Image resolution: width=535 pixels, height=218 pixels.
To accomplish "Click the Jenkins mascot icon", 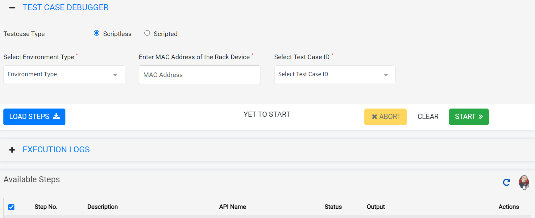I will point(524,182).
